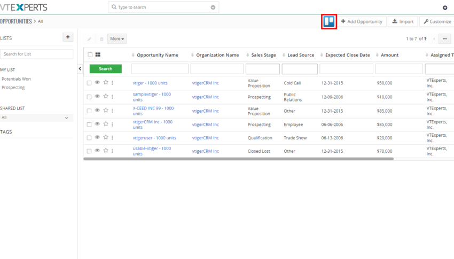Focus the Search for List field
Image resolution: width=454 pixels, height=259 pixels.
(x=36, y=54)
